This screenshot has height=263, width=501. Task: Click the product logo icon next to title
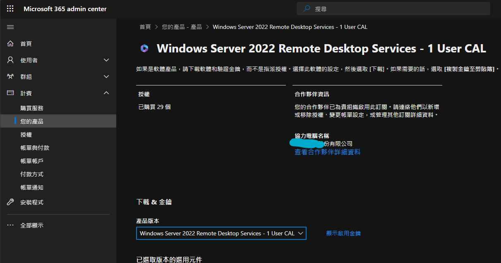coord(144,49)
